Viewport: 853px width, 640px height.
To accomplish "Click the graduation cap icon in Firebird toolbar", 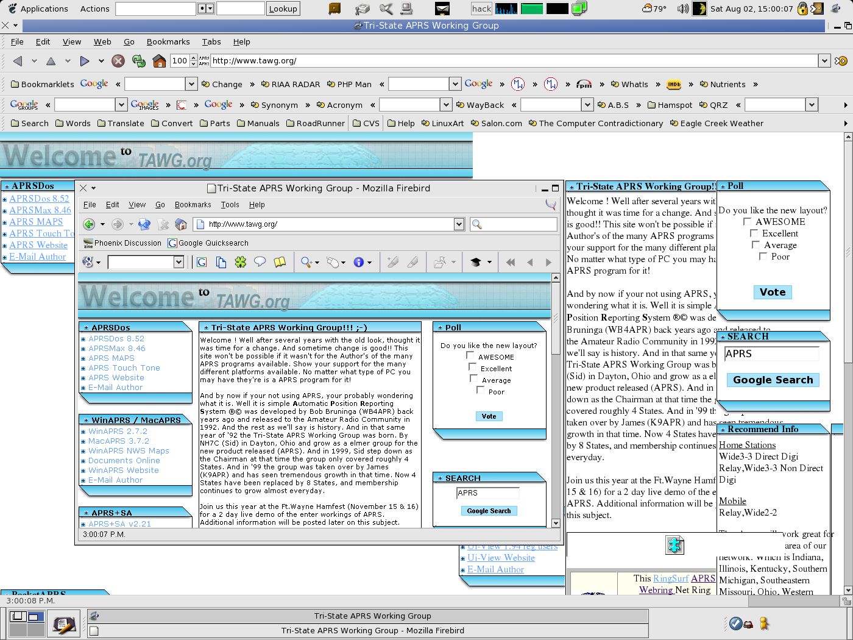I will click(476, 262).
